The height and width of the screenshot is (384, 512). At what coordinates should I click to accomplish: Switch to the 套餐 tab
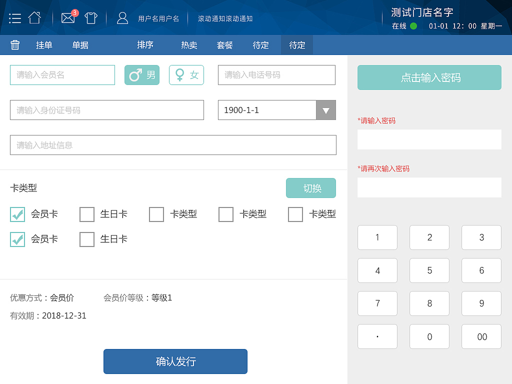coord(224,44)
